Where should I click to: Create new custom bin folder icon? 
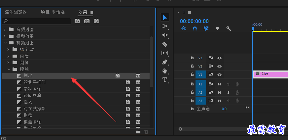[138, 132]
